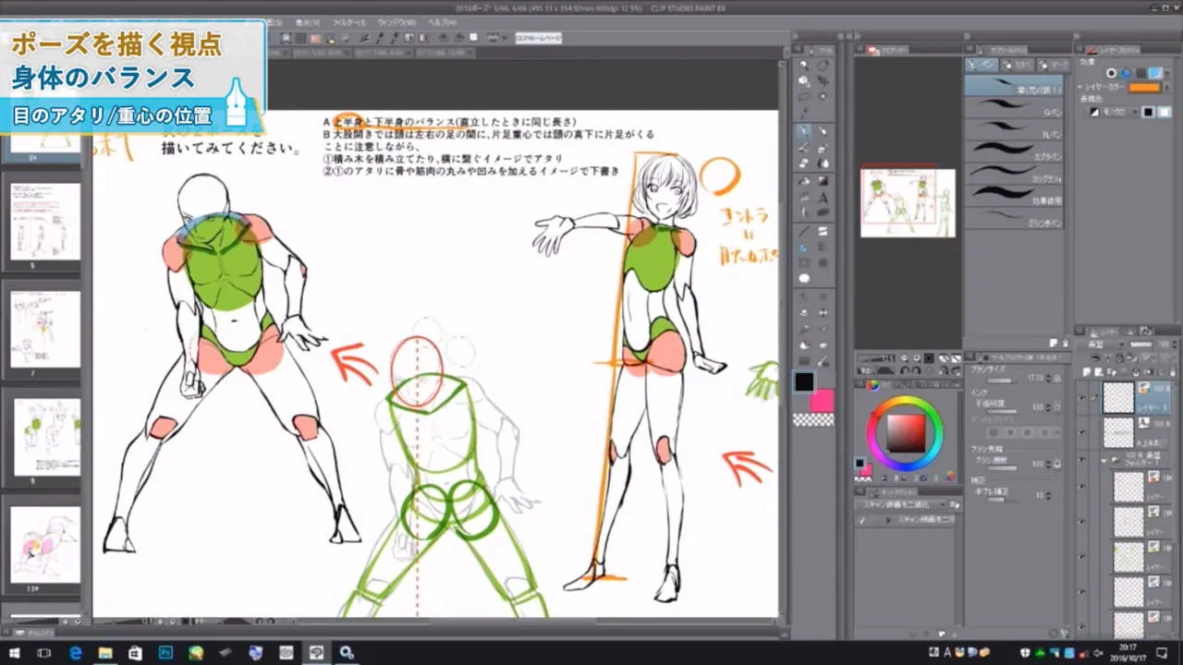Viewport: 1183px width, 665px height.
Task: Select the Fill bucket tool
Action: point(804,180)
